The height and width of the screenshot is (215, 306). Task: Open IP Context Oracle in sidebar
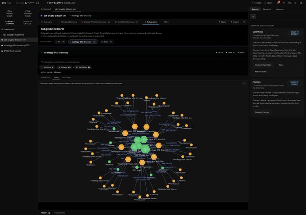(19, 51)
